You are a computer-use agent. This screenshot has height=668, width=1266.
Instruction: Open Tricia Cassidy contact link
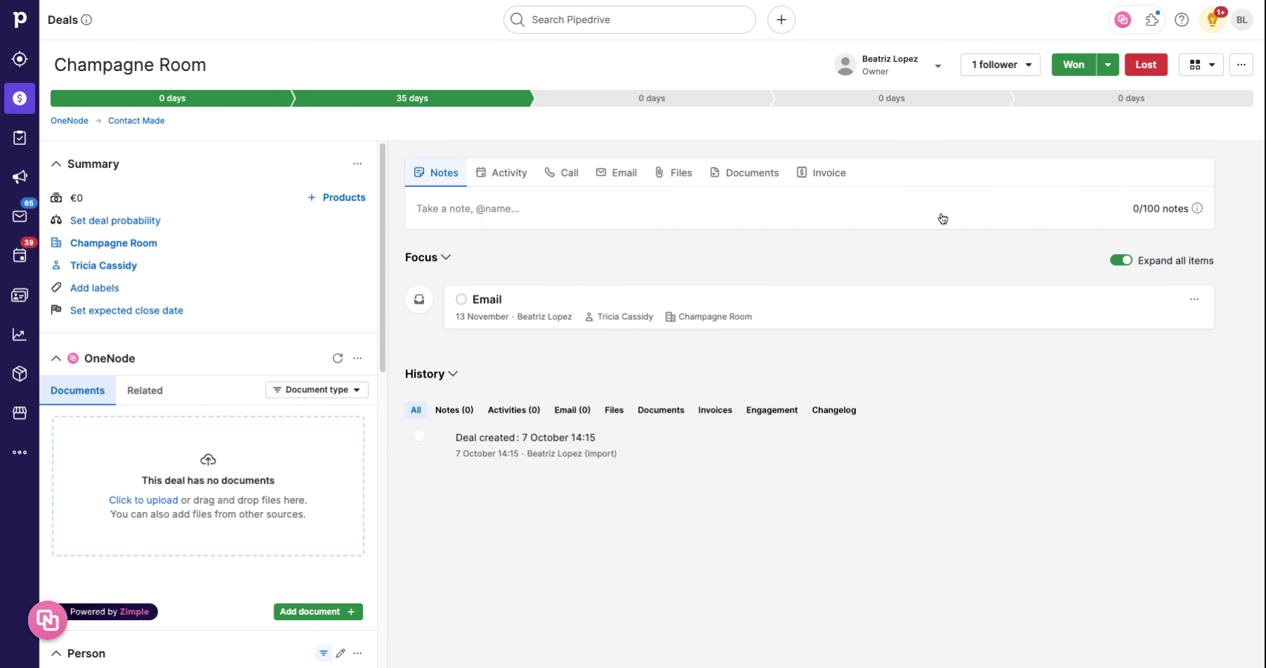point(103,265)
